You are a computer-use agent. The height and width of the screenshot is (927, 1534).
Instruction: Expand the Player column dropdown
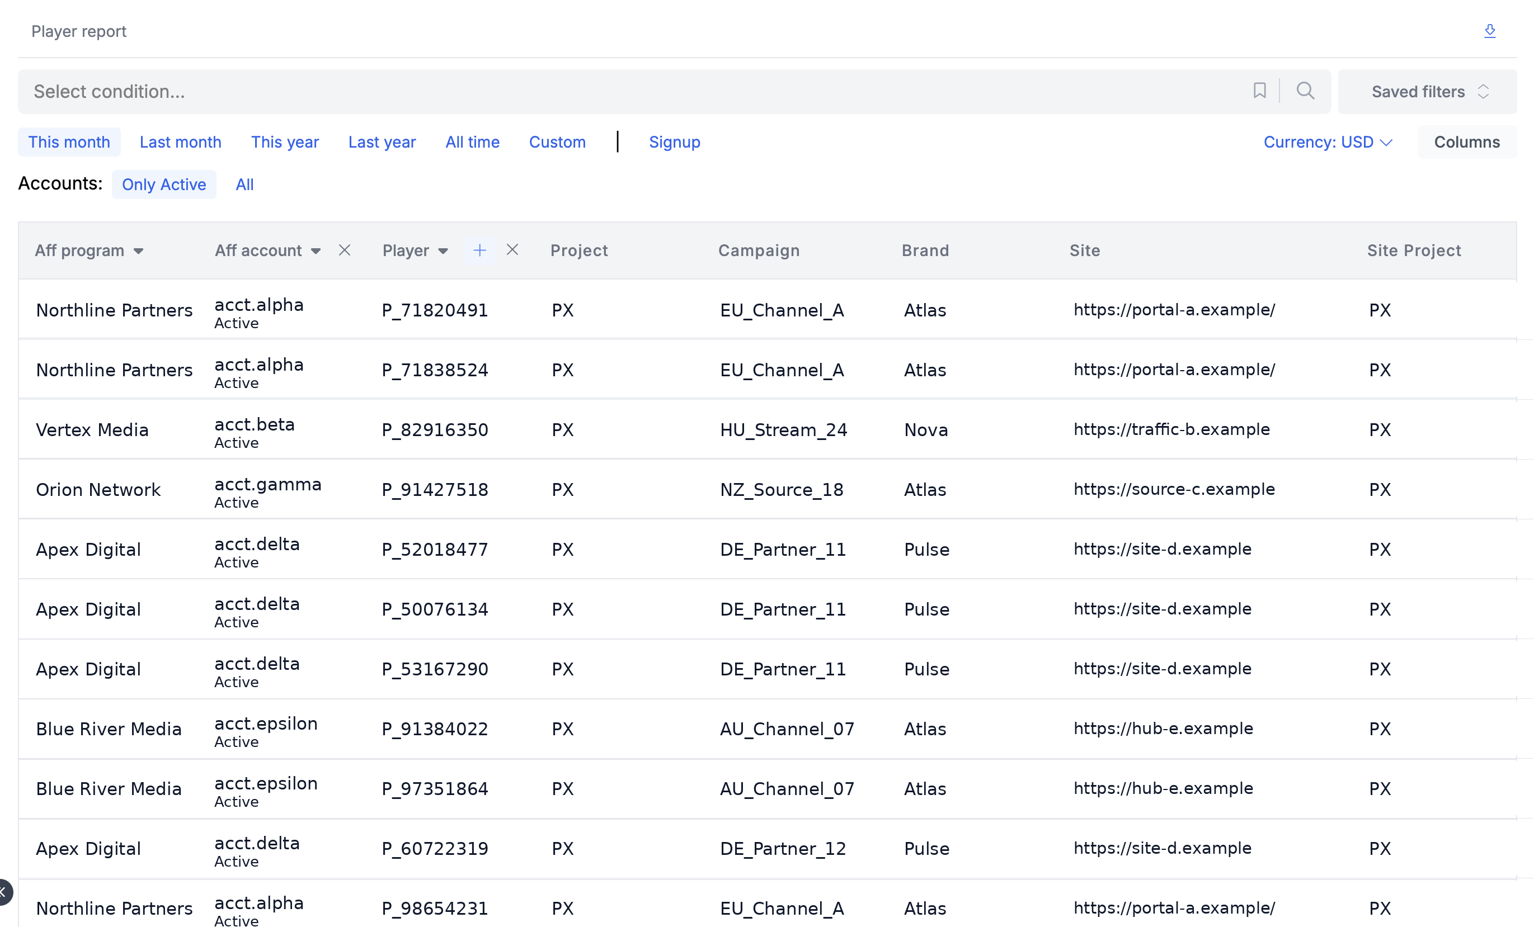tap(443, 250)
